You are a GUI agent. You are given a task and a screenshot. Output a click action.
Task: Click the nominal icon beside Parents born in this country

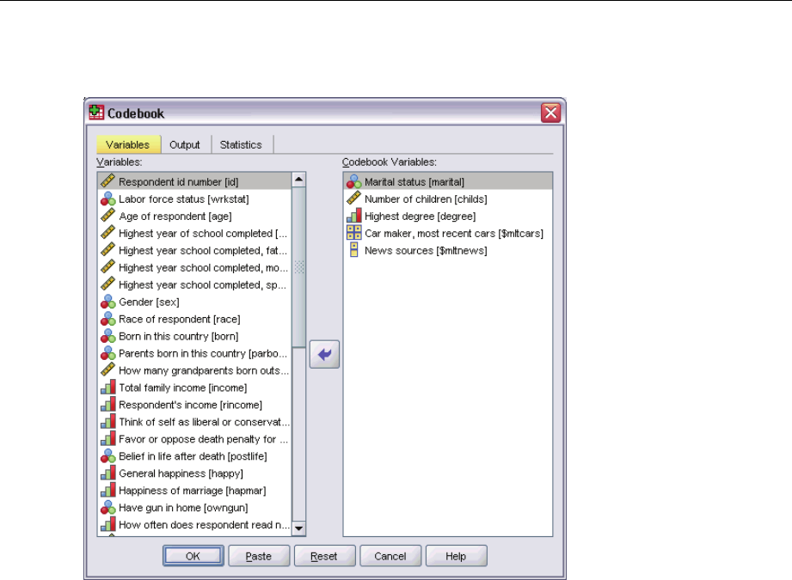point(107,353)
